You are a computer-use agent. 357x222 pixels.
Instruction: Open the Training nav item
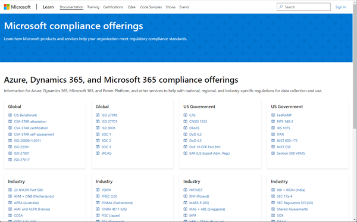(x=93, y=7)
